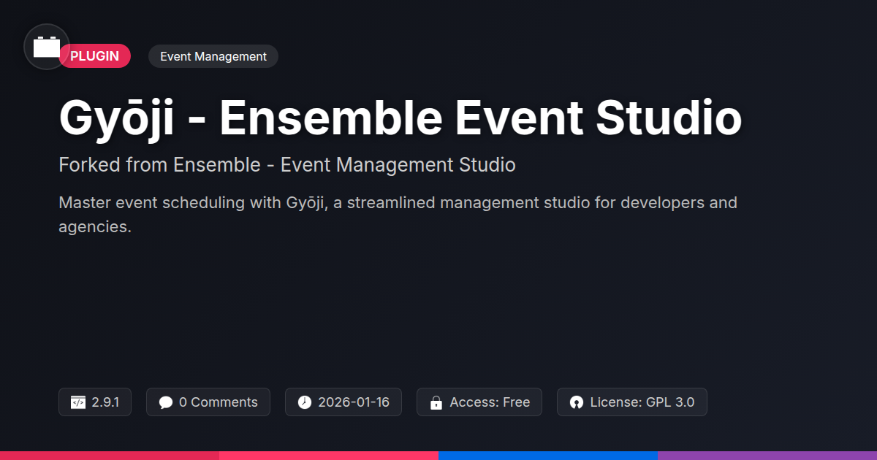
Task: Click the padlock icon beside Access: Free
Action: click(x=436, y=402)
